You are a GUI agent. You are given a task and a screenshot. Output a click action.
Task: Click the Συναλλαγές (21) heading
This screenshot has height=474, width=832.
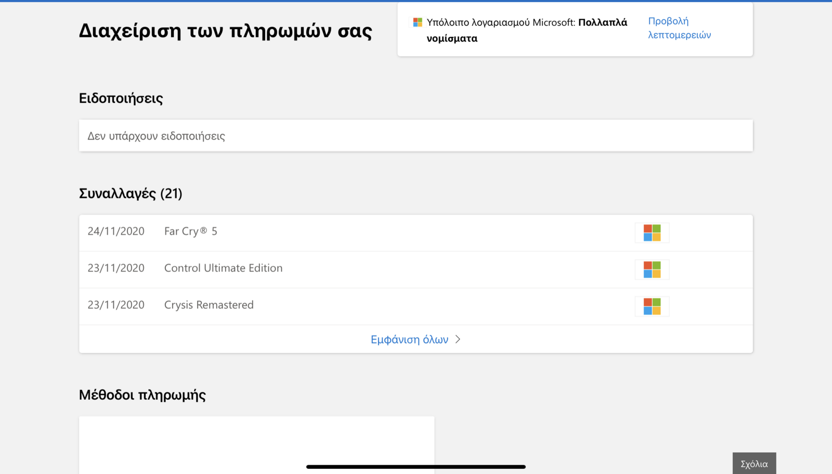(131, 194)
